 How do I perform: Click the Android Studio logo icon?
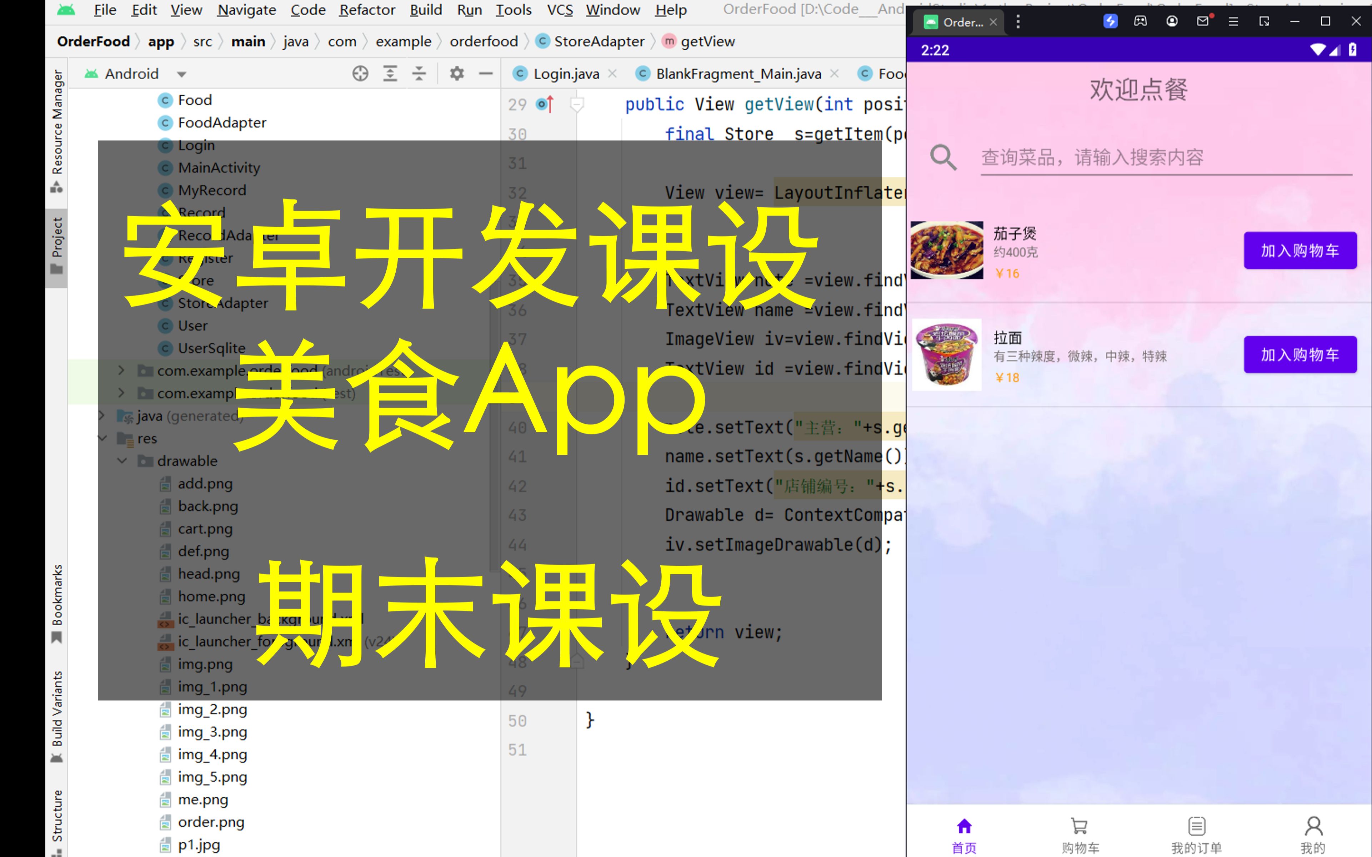click(x=66, y=10)
